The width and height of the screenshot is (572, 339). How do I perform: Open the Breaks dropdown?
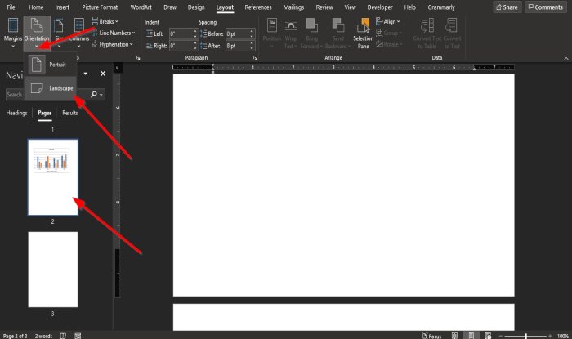pyautogui.click(x=105, y=21)
